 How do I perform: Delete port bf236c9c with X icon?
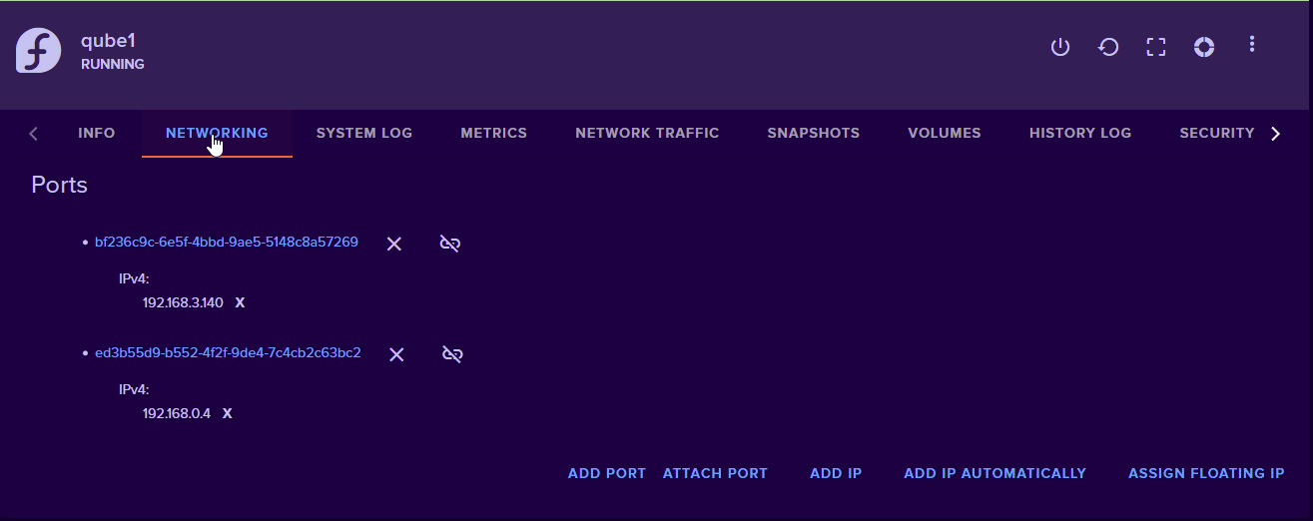tap(394, 244)
